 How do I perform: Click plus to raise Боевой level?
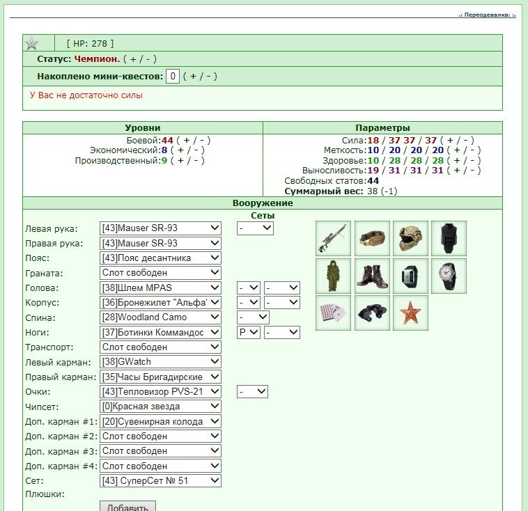click(187, 140)
